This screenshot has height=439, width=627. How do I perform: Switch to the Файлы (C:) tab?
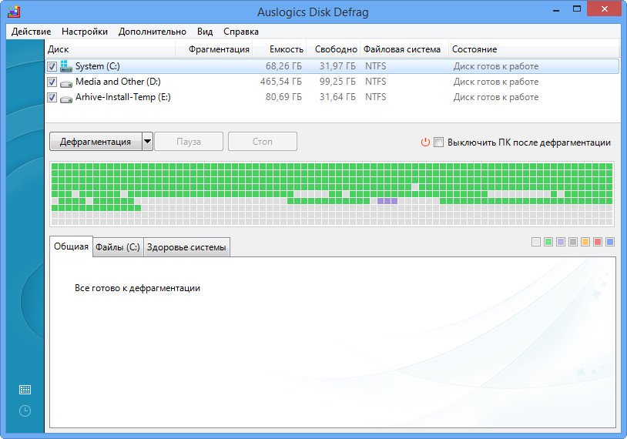[x=117, y=247]
